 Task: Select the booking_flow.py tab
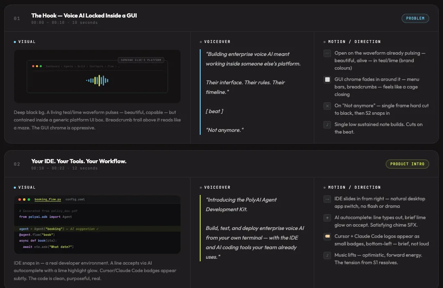pyautogui.click(x=48, y=200)
